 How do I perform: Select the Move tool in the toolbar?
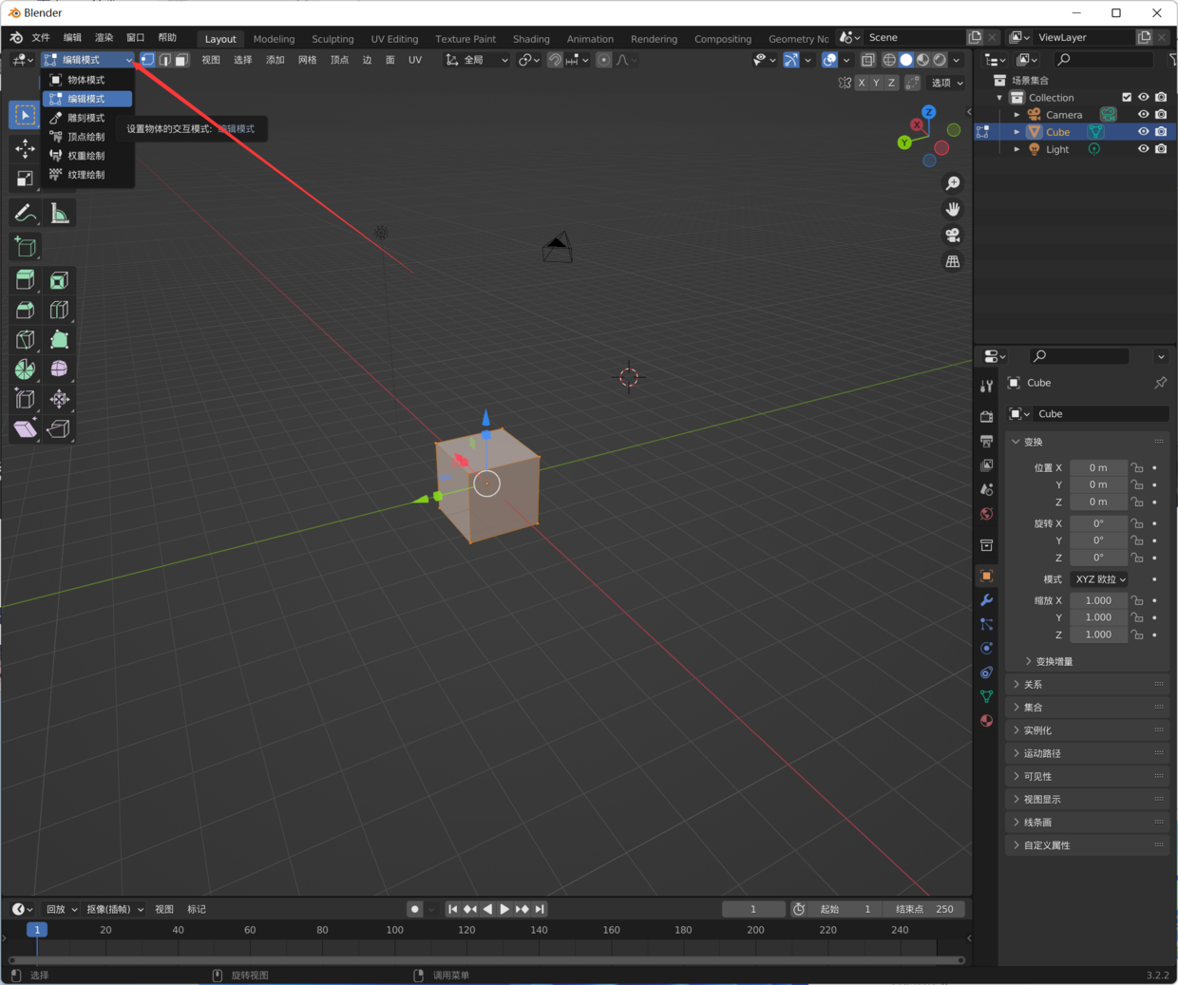point(25,148)
